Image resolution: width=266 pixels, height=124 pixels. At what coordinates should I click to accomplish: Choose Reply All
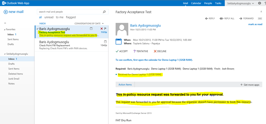coord(227,19)
